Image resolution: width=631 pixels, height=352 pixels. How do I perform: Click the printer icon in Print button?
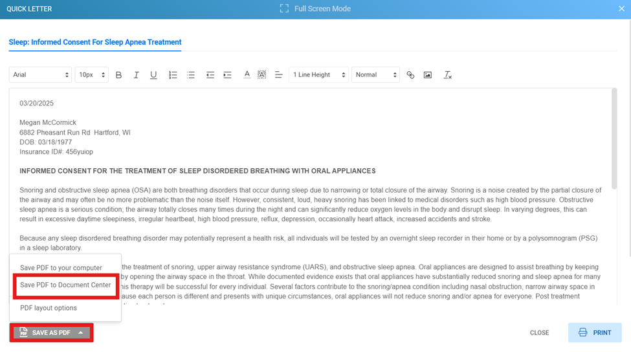pos(582,333)
